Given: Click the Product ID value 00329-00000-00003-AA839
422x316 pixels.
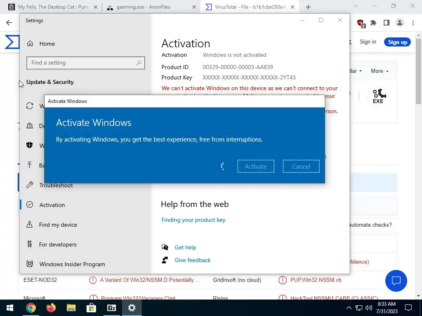Looking at the screenshot, I should point(238,67).
